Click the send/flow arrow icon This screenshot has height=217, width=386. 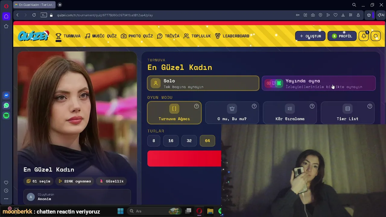pyautogui.click(x=328, y=15)
